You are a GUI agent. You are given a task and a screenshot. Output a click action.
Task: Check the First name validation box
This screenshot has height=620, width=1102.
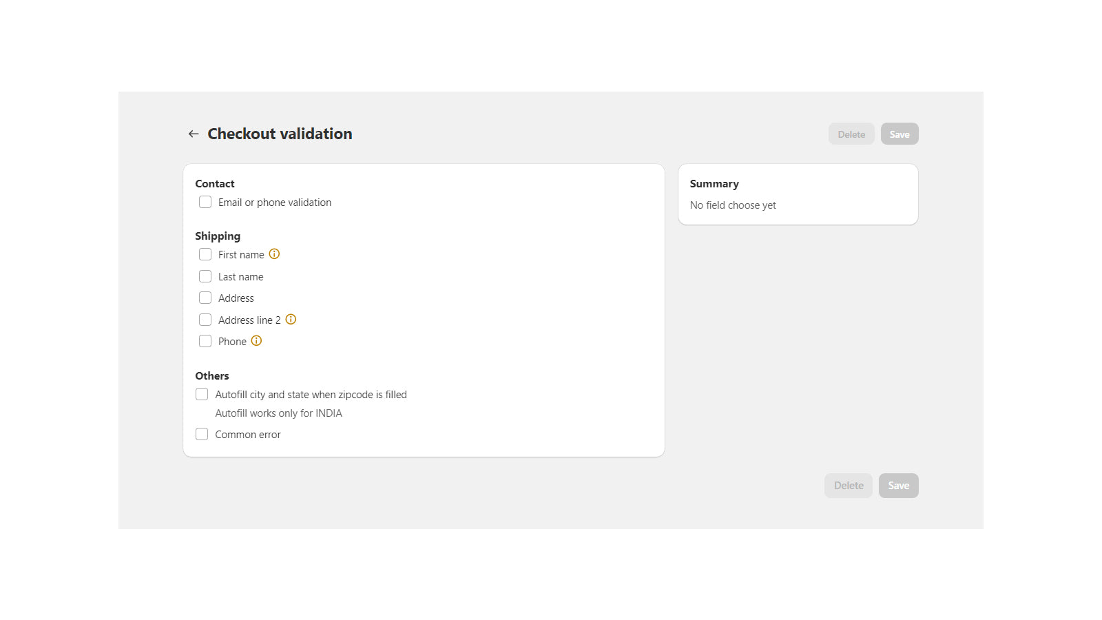pos(205,255)
